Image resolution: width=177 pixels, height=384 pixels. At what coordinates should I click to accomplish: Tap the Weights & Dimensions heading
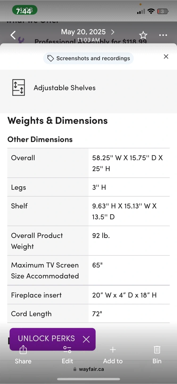pos(57,121)
